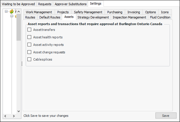
Task: Enable Asset change requests approval
Action: [x=29, y=52]
